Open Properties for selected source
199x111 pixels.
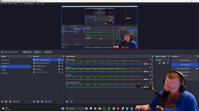tap(27, 52)
